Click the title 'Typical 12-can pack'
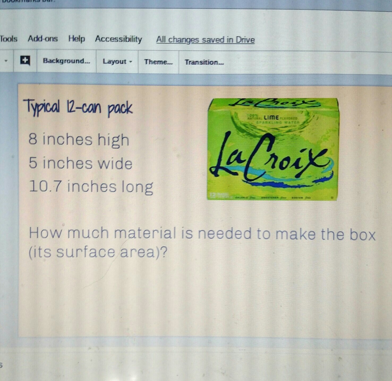392x381 pixels. [x=78, y=107]
